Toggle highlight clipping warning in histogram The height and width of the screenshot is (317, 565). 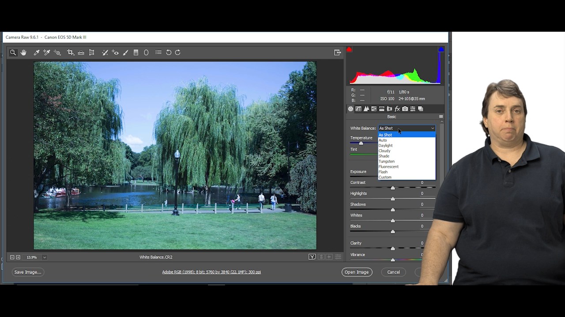pos(441,49)
